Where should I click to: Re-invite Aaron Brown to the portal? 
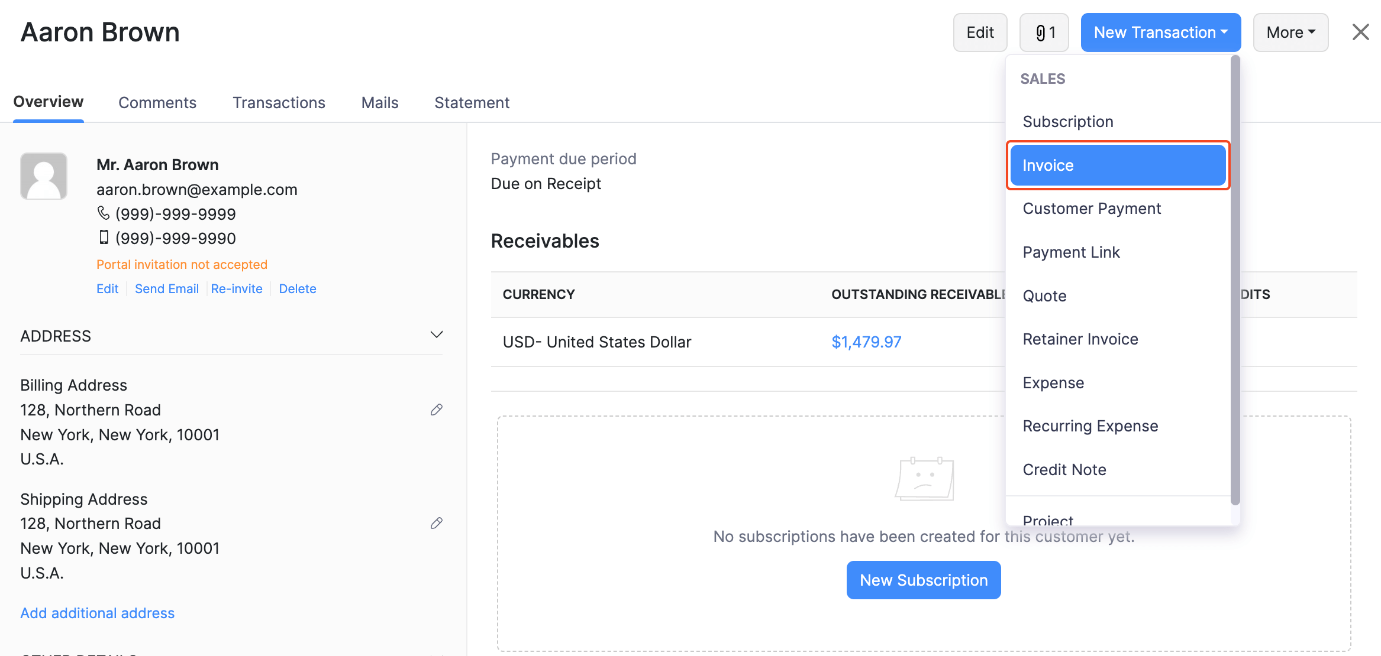(237, 288)
